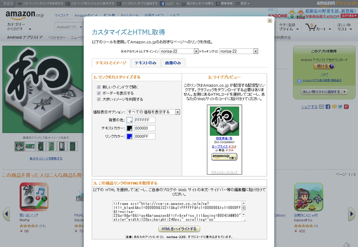Open the トラッキングID dropdown

point(239,51)
